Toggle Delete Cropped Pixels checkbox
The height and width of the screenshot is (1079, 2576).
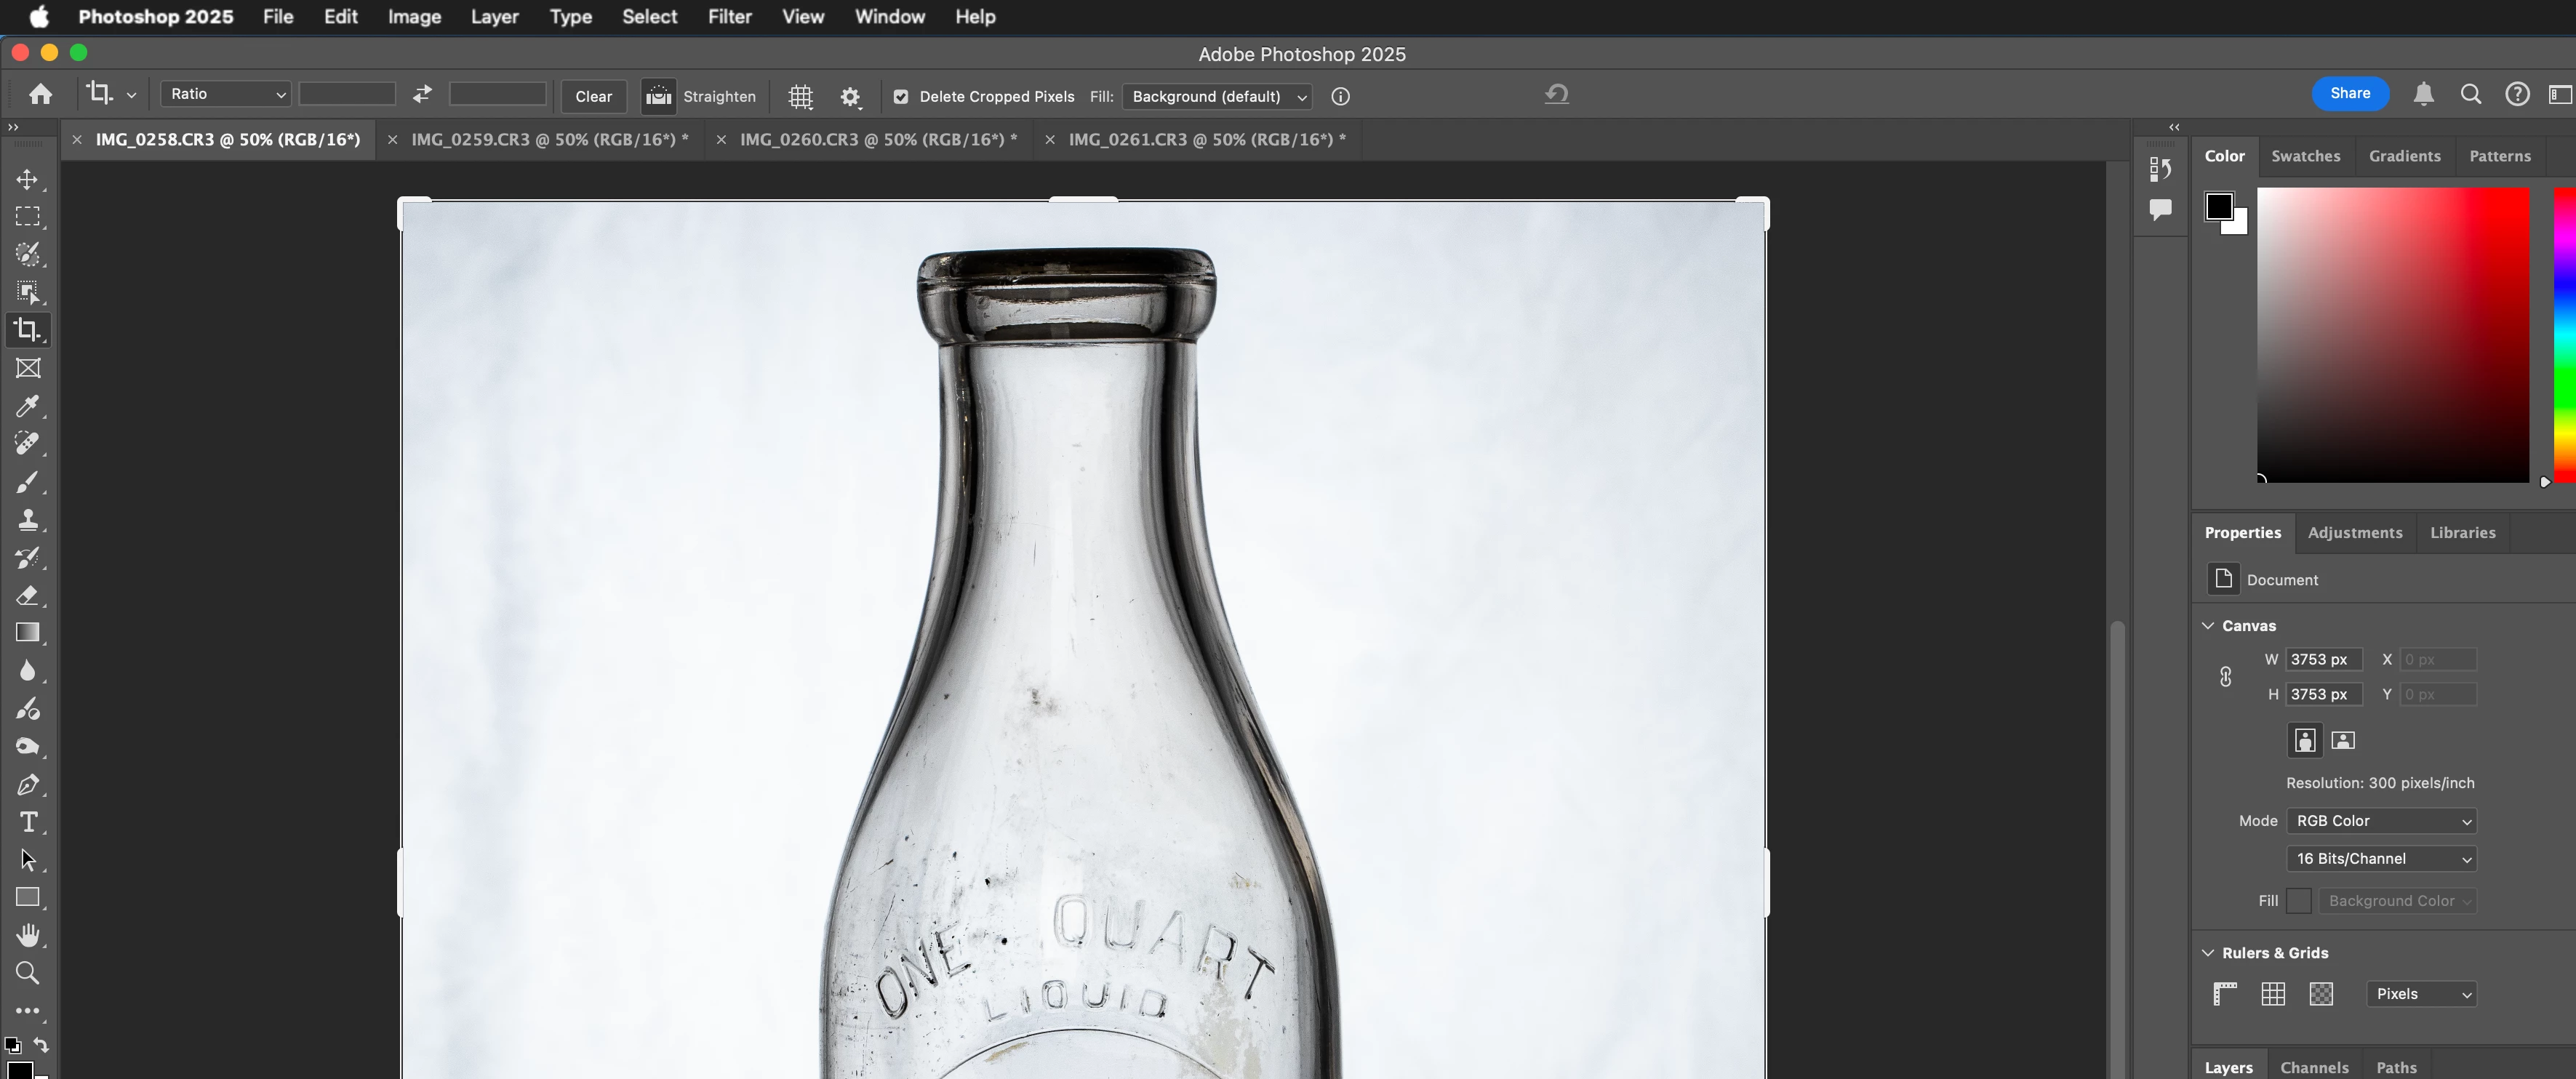pos(901,96)
